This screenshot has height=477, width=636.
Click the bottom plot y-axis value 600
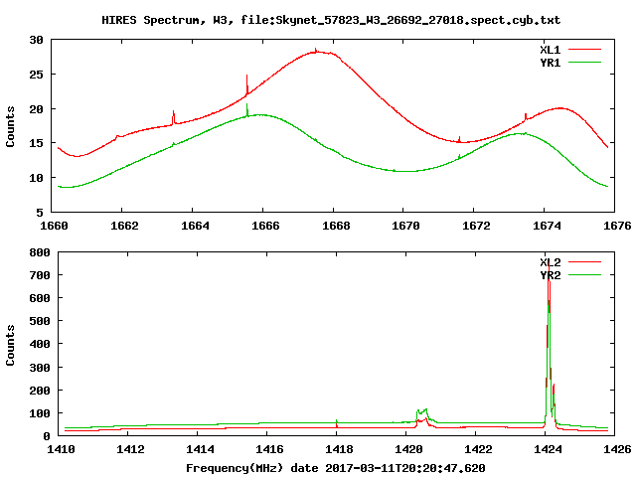point(40,298)
